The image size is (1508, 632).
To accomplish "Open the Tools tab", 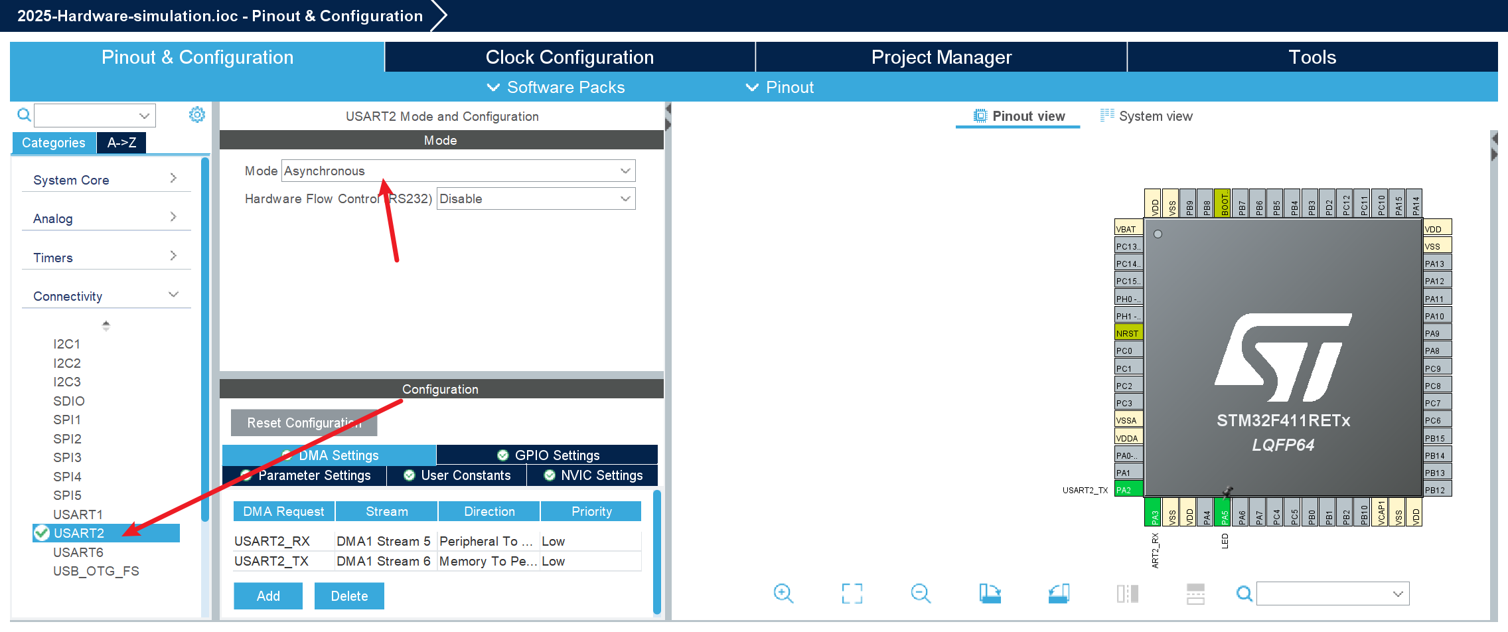I will click(x=1312, y=57).
